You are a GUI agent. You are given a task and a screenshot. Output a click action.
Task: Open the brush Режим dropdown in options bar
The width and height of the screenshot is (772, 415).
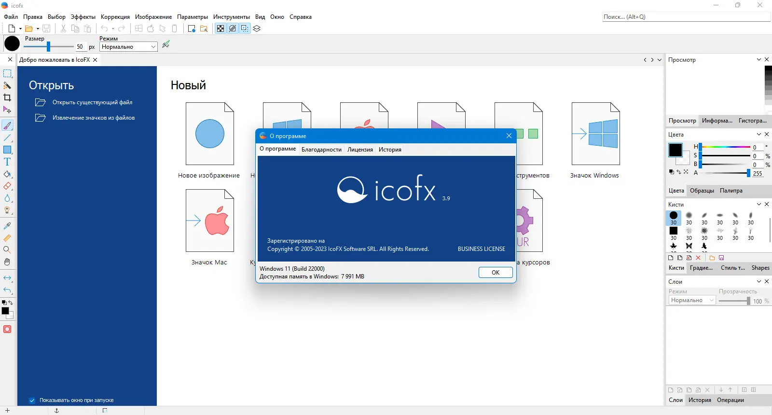tap(128, 47)
